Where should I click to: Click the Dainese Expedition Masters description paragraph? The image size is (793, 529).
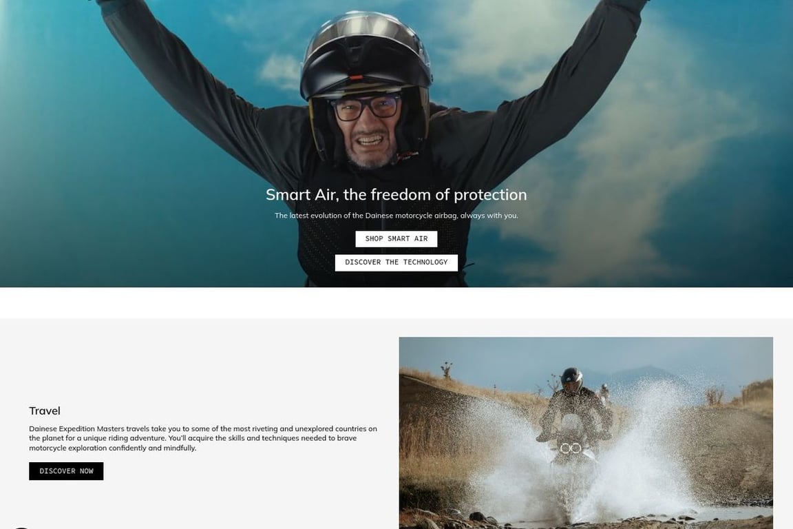tap(203, 438)
